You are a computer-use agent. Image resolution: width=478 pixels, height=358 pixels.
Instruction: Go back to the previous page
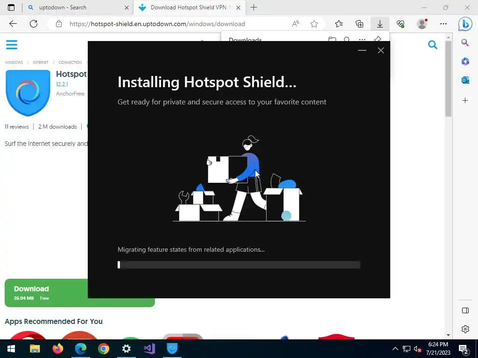point(13,24)
